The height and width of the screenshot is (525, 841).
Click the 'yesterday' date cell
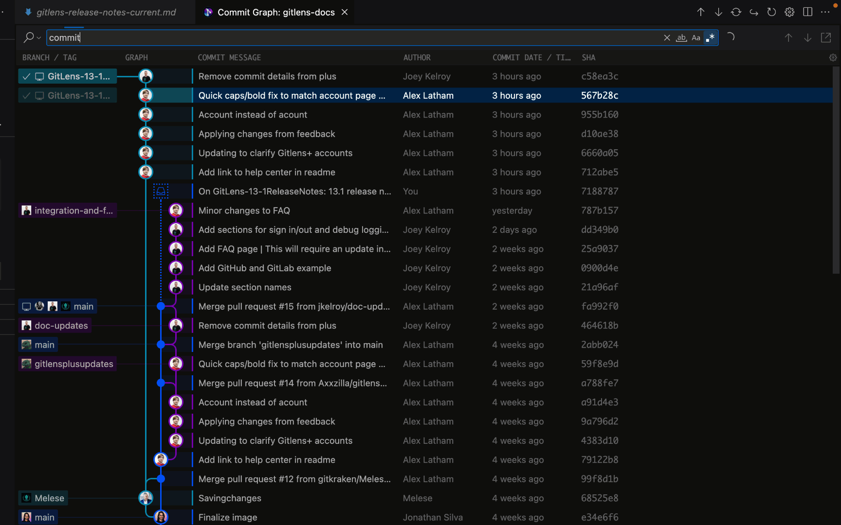pyautogui.click(x=512, y=210)
